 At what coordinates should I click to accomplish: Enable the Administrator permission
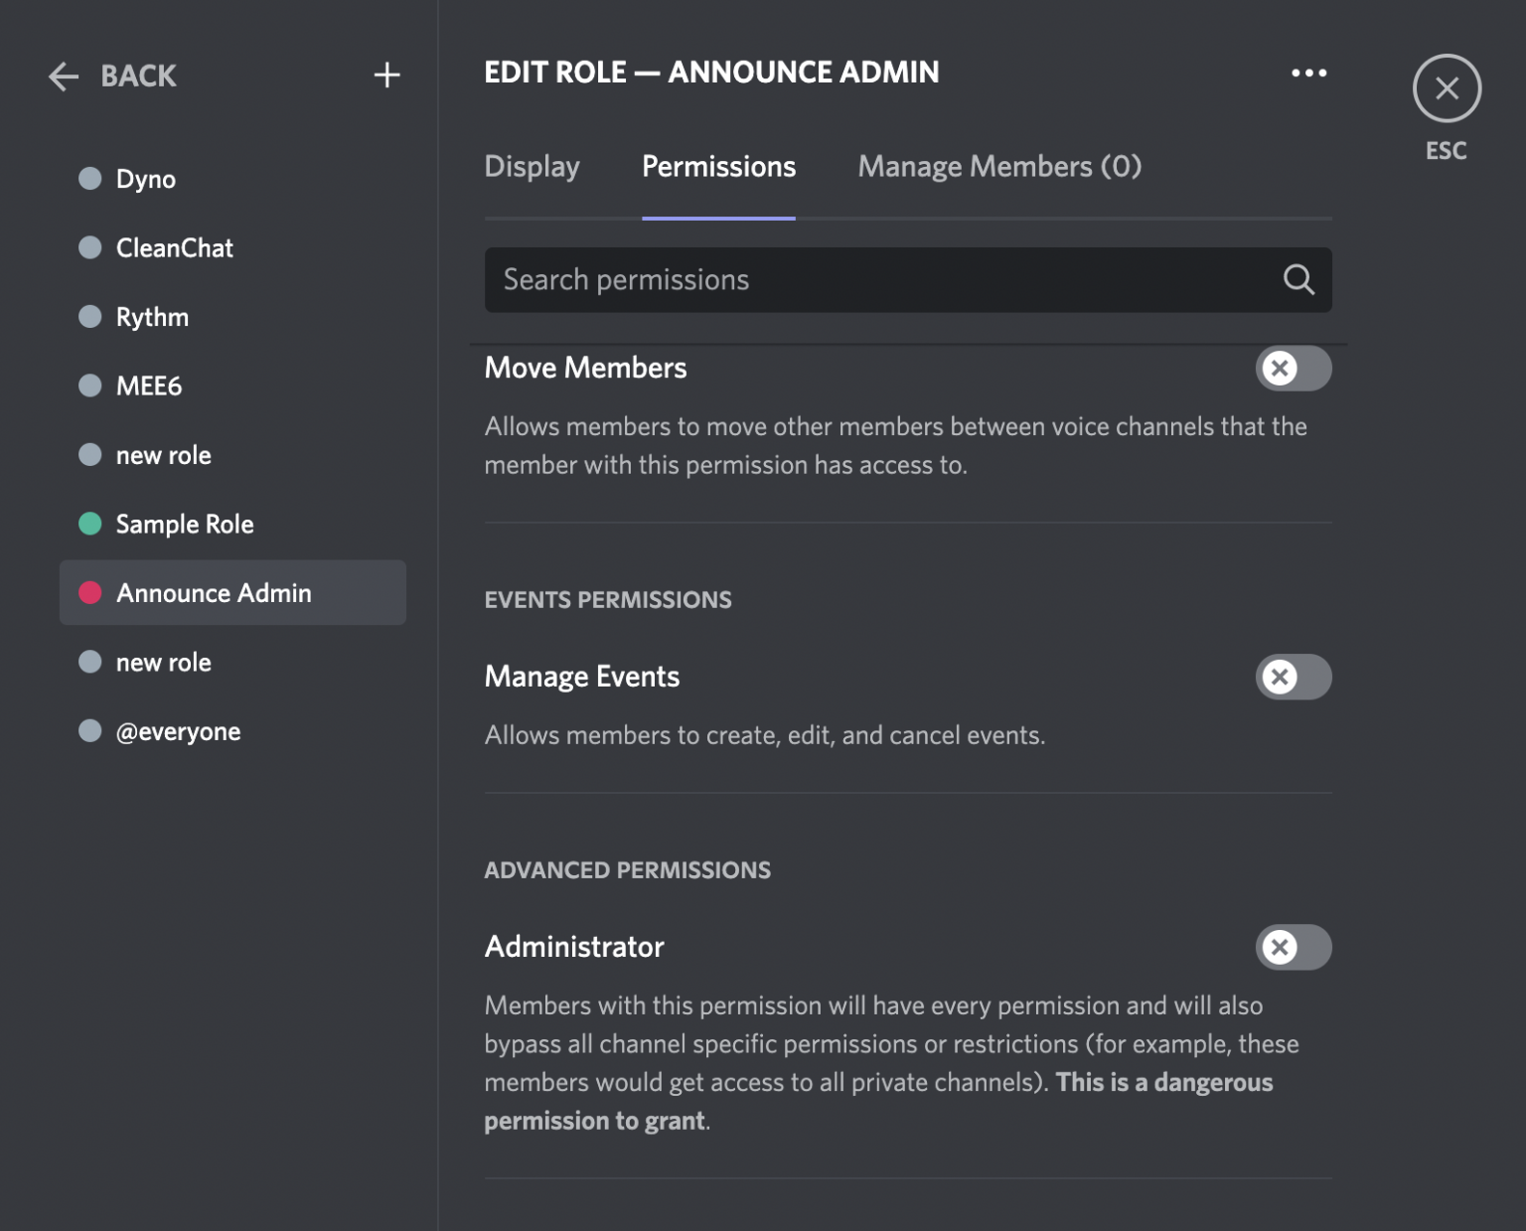point(1293,947)
